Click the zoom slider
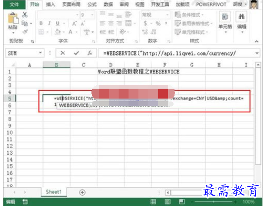Image resolution: width=263 pixels, height=206 pixels. 214,202
